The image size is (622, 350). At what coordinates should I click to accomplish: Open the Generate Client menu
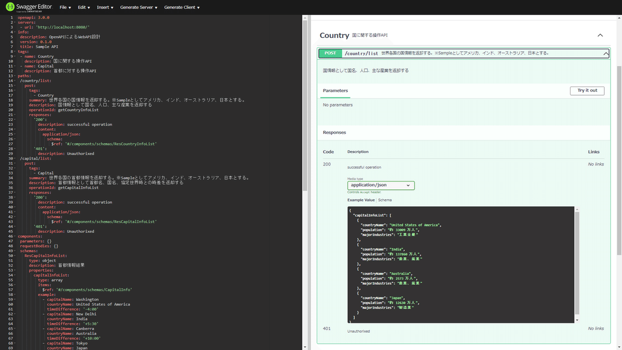[x=182, y=7]
